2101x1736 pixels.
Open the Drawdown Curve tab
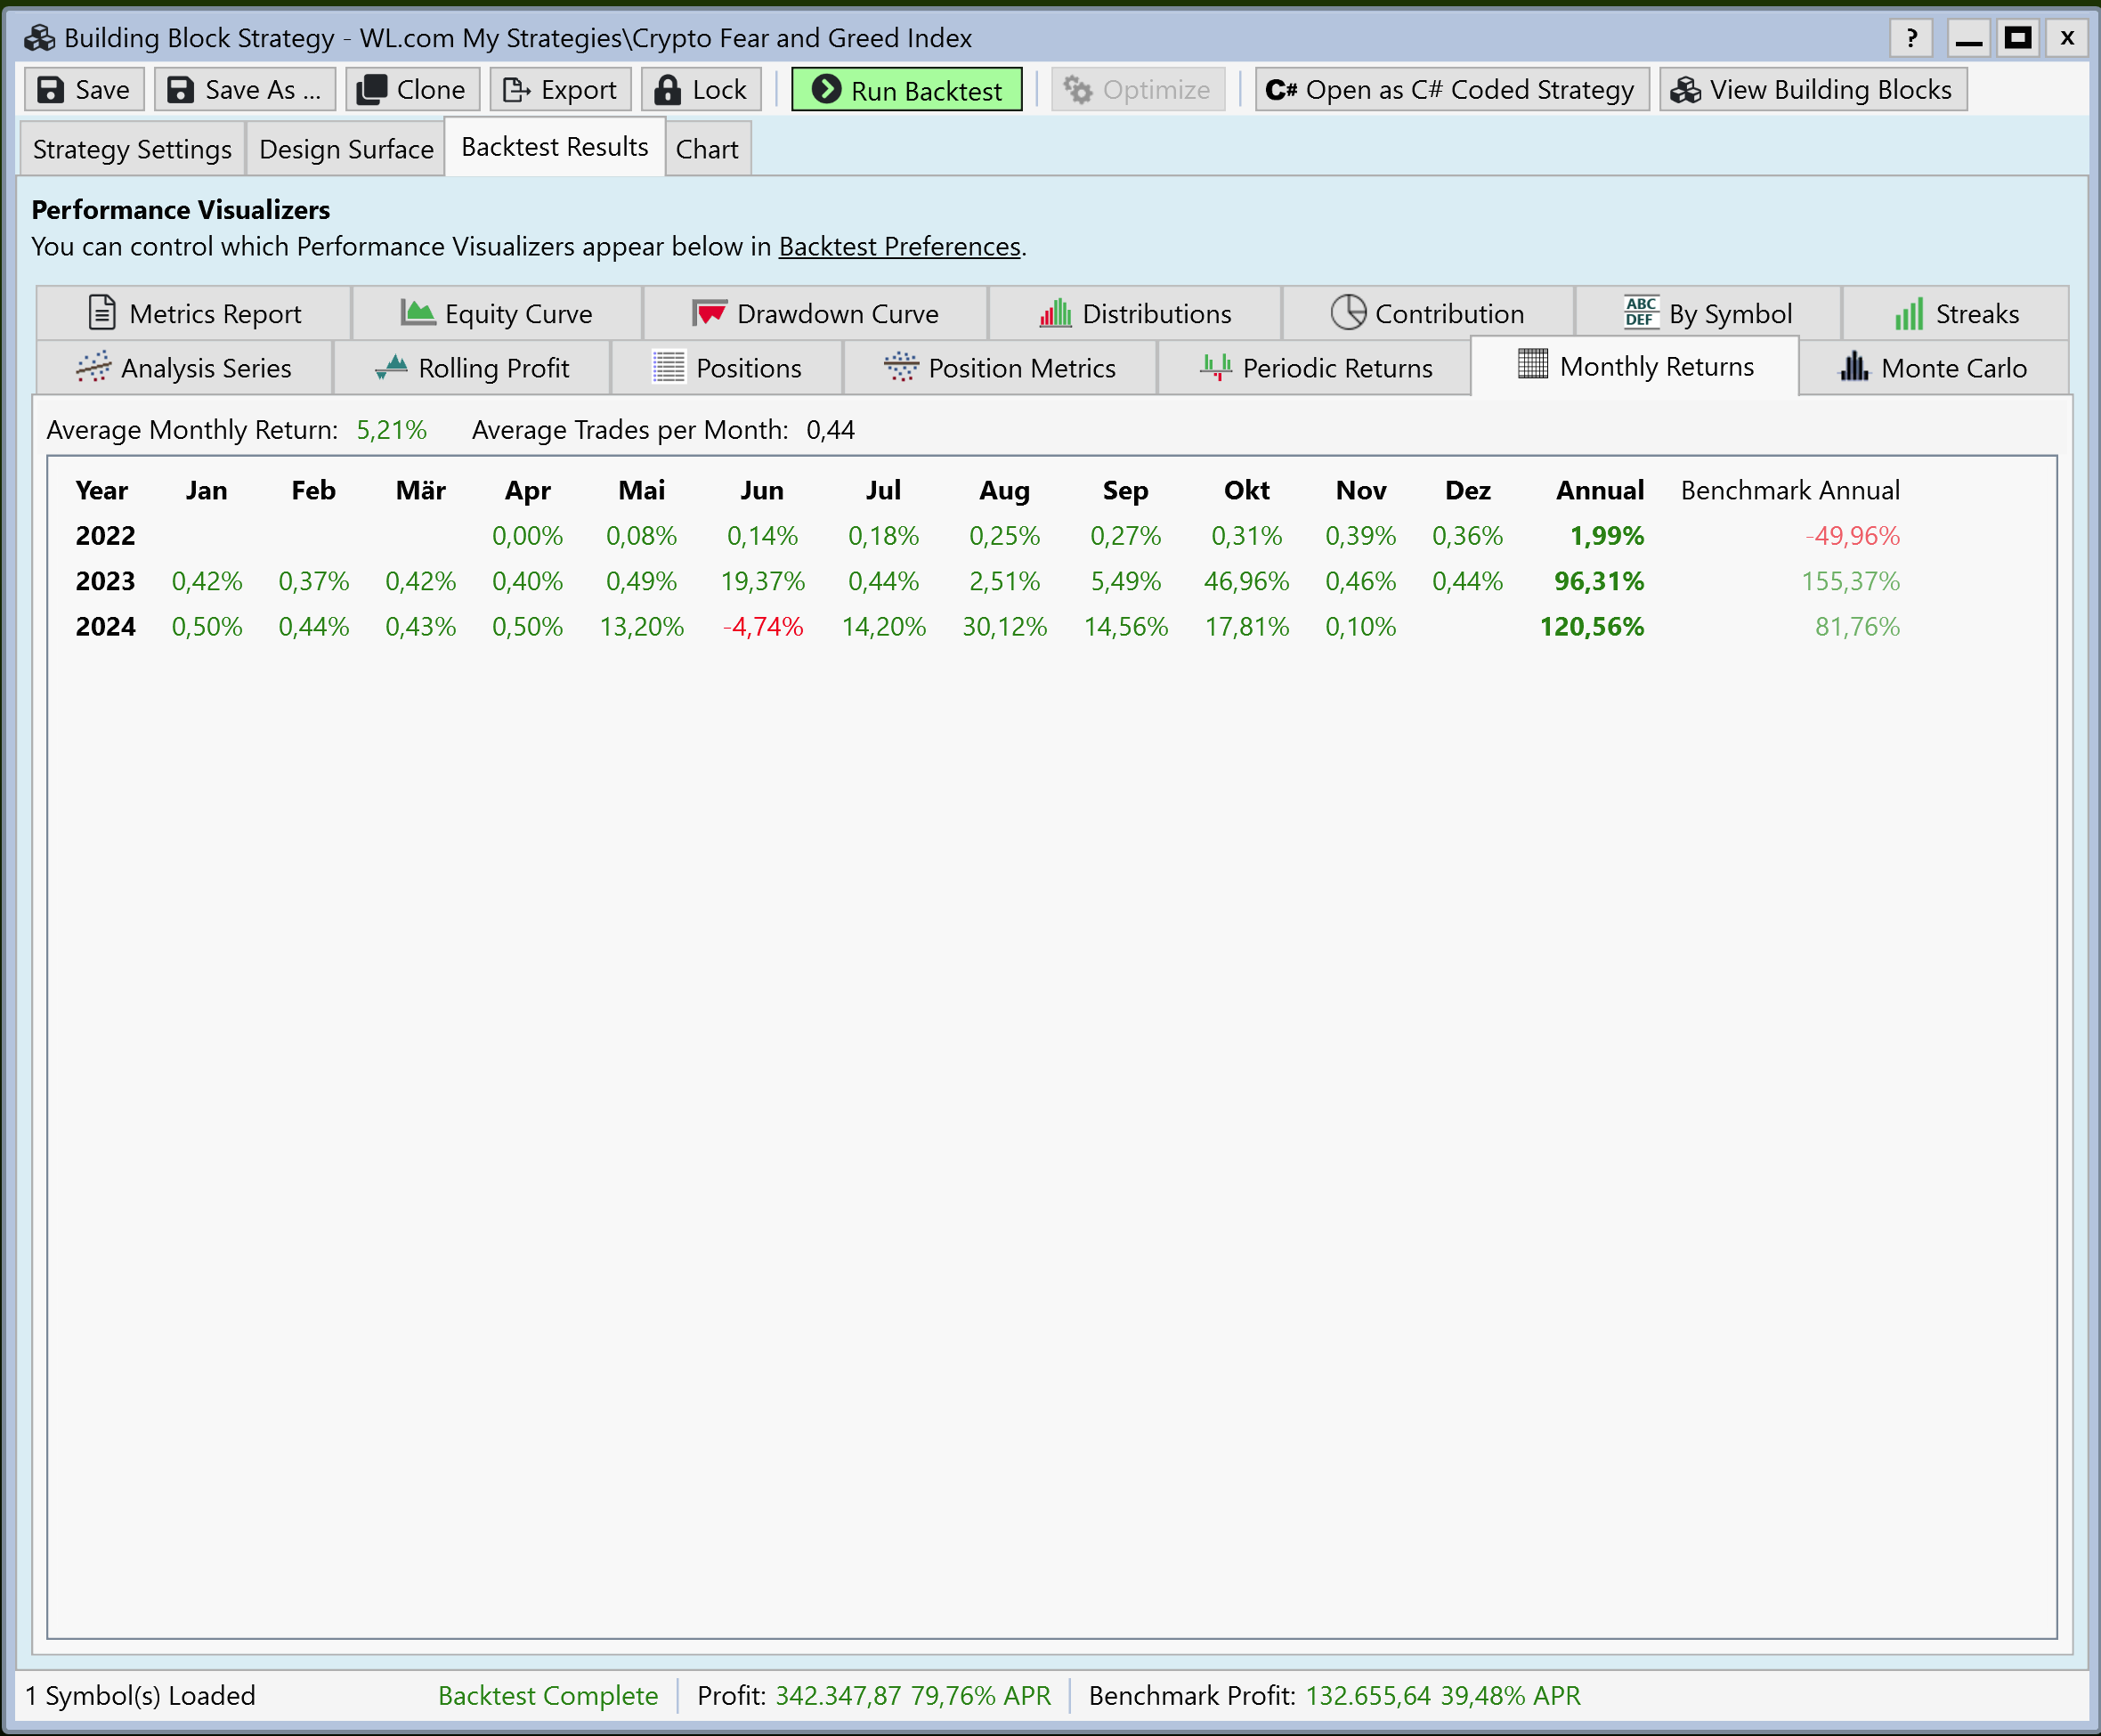[816, 314]
